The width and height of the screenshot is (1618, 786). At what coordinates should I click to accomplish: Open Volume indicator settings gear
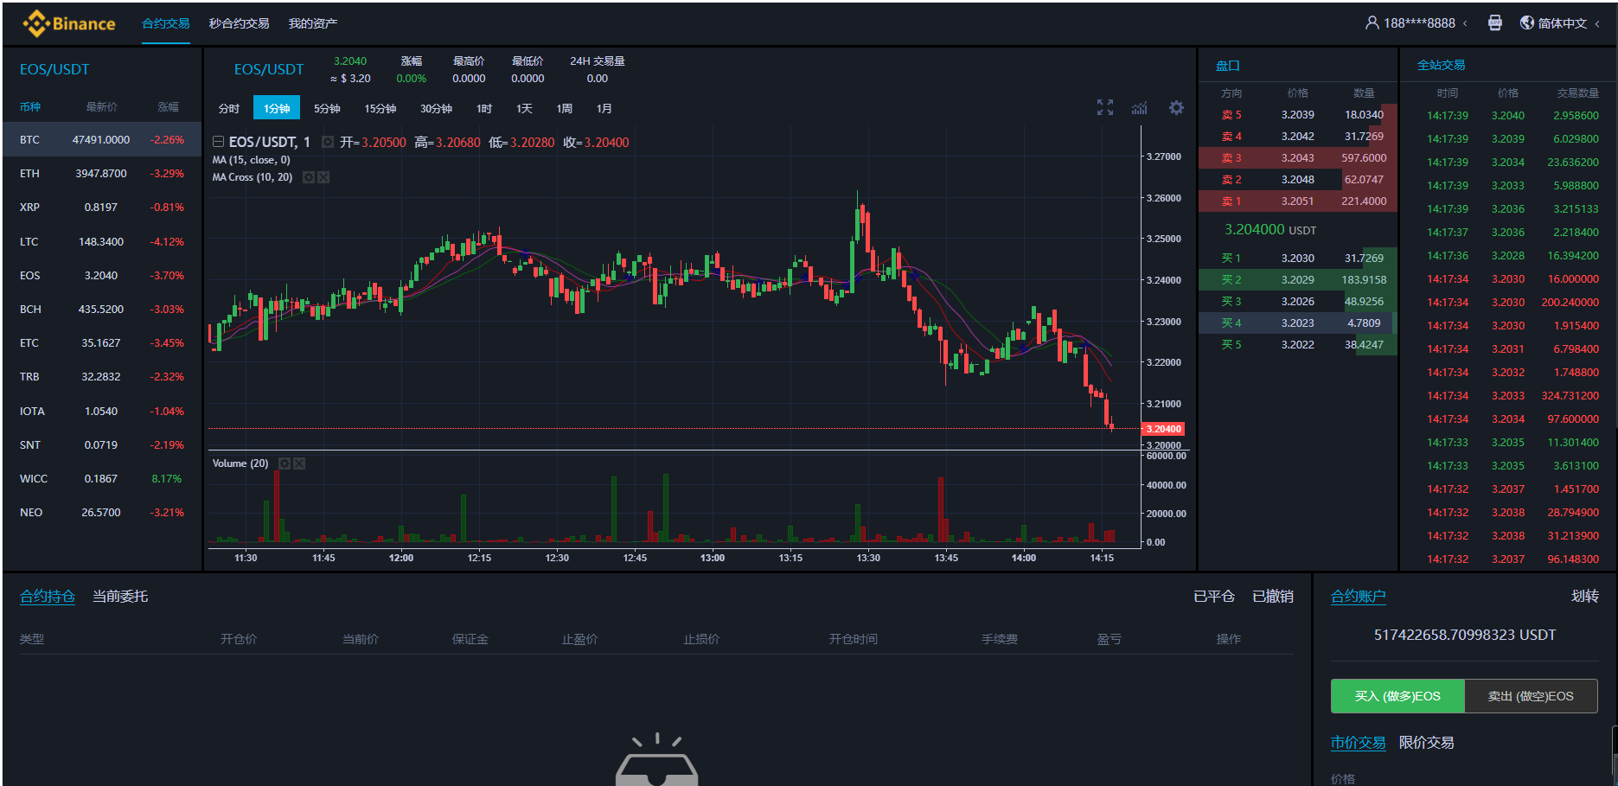(285, 463)
